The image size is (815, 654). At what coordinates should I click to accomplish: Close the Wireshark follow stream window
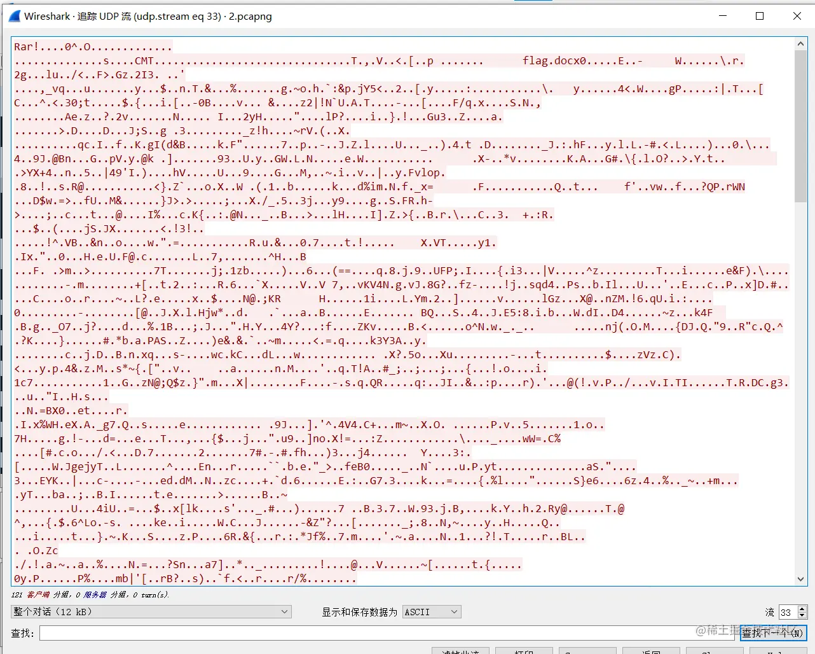[797, 16]
